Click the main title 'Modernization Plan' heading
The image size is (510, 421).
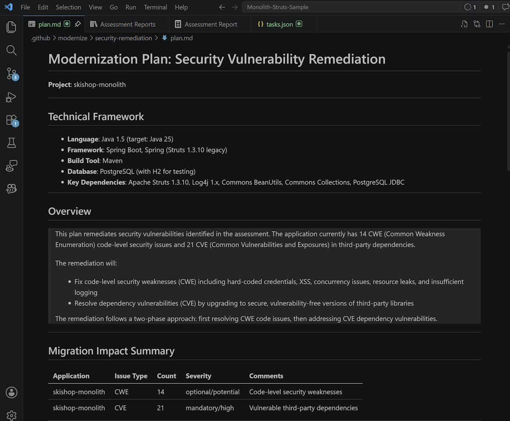click(217, 59)
